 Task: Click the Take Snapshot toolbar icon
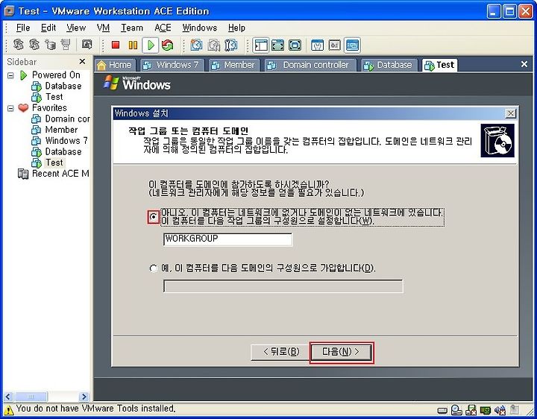click(196, 45)
